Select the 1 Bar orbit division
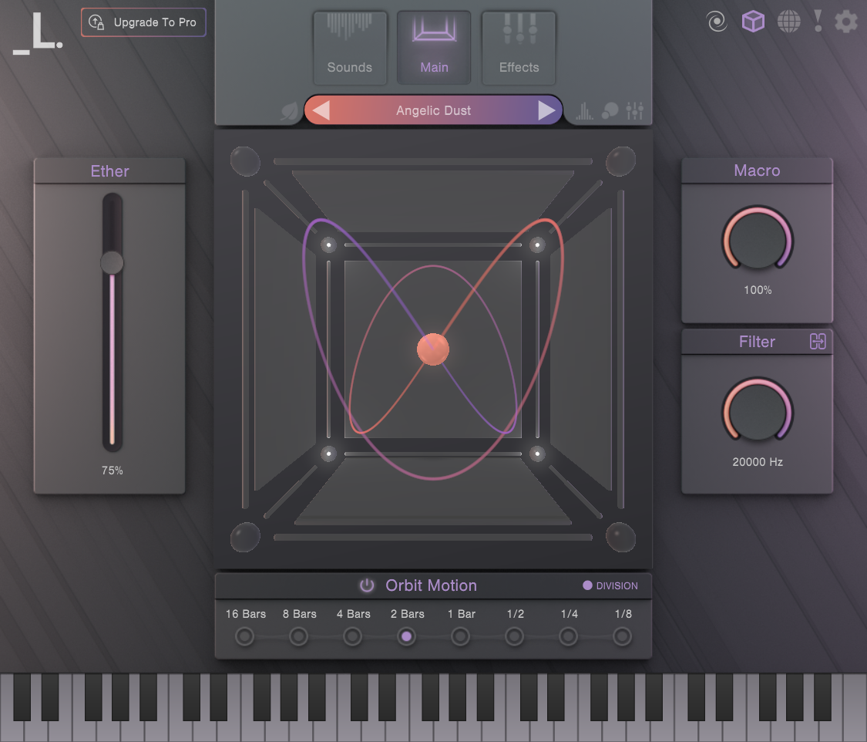The image size is (867, 742). coord(461,636)
